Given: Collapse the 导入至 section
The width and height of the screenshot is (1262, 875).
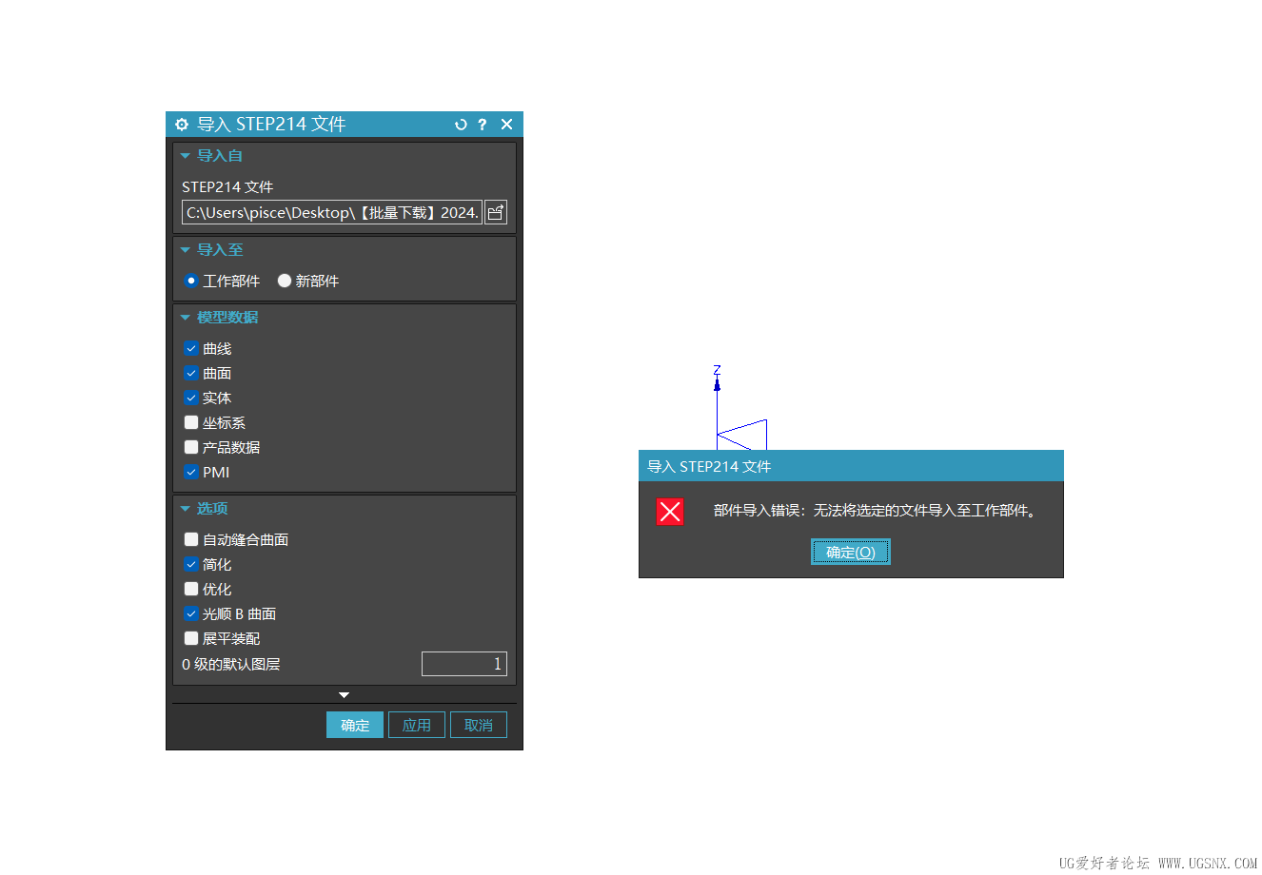Looking at the screenshot, I should point(186,250).
